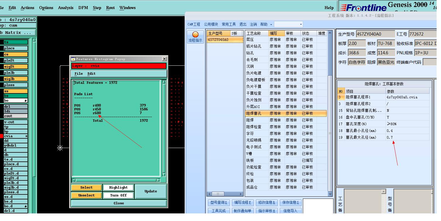
Task: Open the Help menu in Genesis
Action: (x=329, y=8)
